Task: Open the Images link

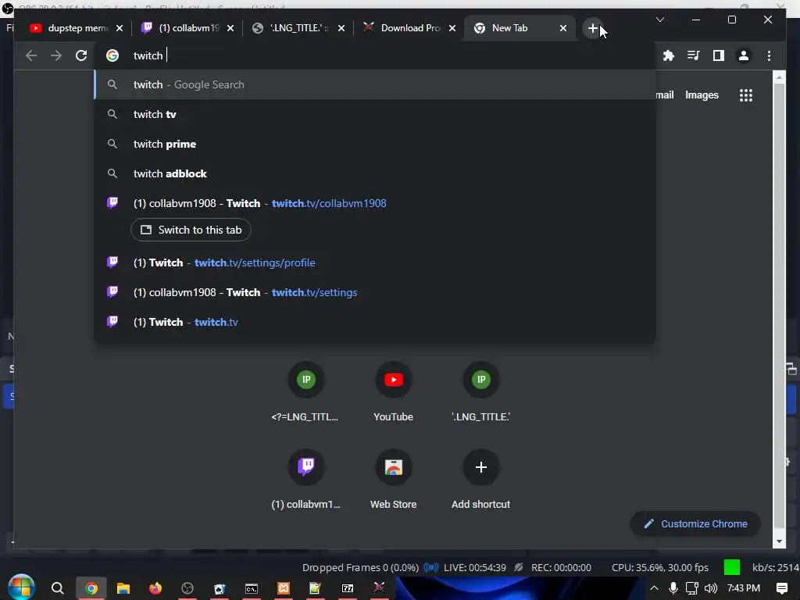Action: coord(702,95)
